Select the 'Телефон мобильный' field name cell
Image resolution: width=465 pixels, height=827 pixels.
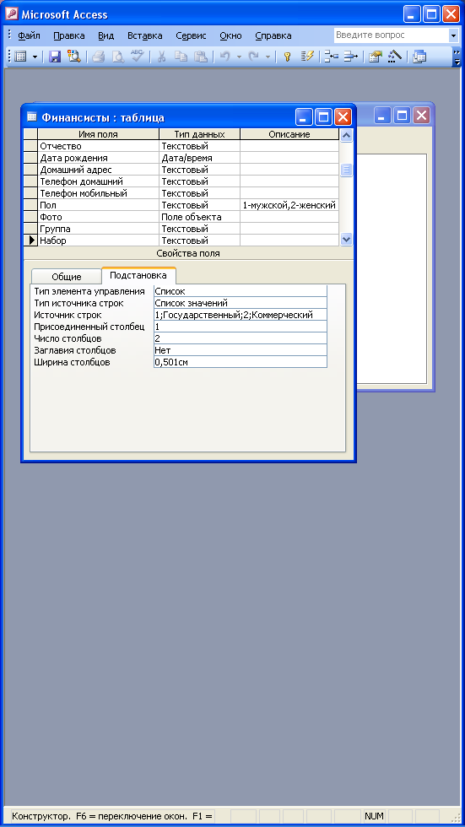click(x=98, y=193)
